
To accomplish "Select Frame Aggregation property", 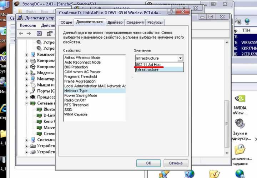I will (80, 81).
